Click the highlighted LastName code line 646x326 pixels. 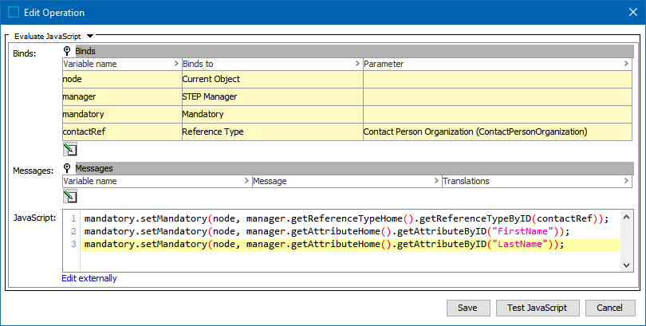tap(323, 245)
